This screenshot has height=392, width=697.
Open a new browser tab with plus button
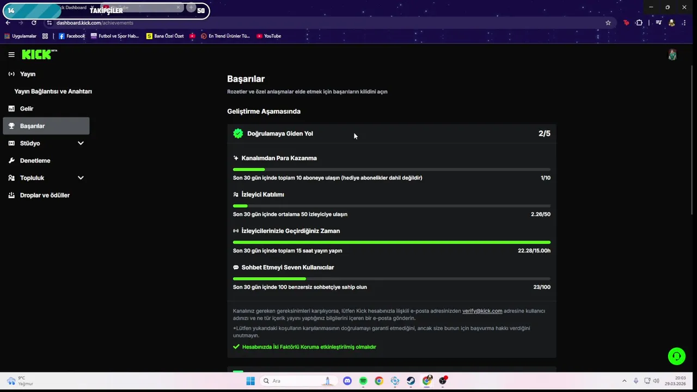click(x=191, y=8)
